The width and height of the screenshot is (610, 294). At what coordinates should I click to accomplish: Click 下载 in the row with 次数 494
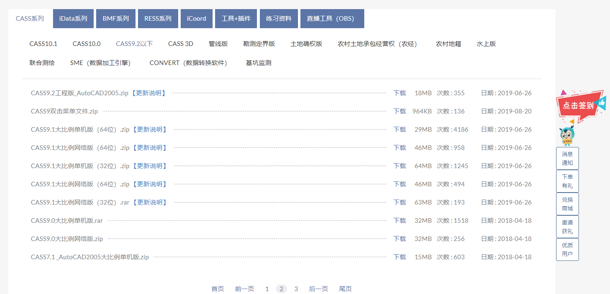399,184
